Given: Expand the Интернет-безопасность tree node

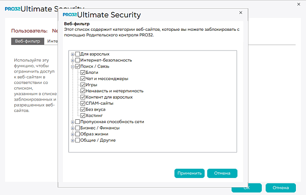Looking at the screenshot, I should pos(73,61).
